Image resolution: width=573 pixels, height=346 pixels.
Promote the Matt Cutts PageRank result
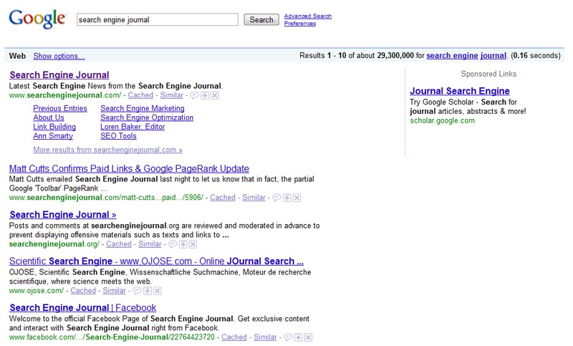coord(287,198)
